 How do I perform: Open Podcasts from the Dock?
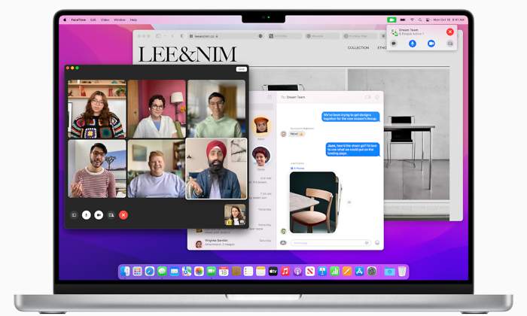pos(297,272)
